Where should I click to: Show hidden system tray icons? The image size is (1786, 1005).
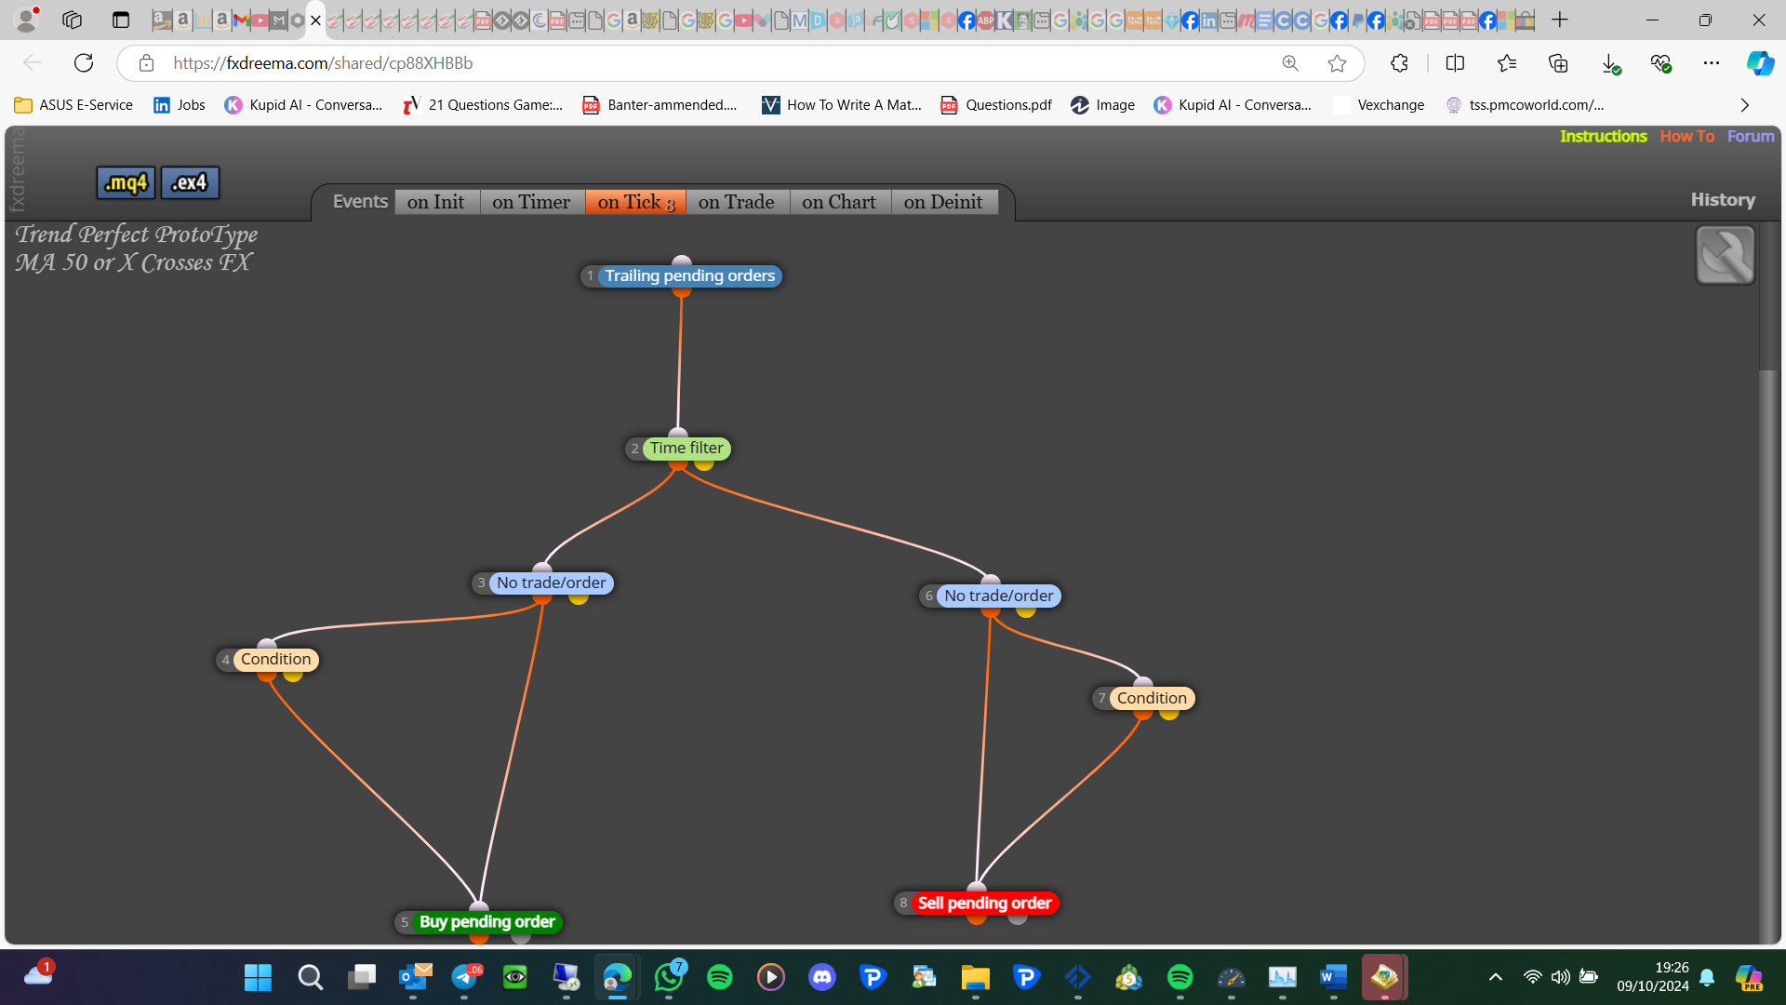click(x=1495, y=977)
